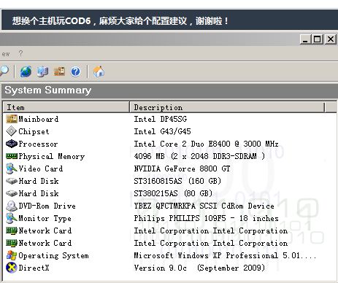Open the globe internet toolbar icon
Image resolution: width=338 pixels, height=283 pixels.
tap(26, 71)
